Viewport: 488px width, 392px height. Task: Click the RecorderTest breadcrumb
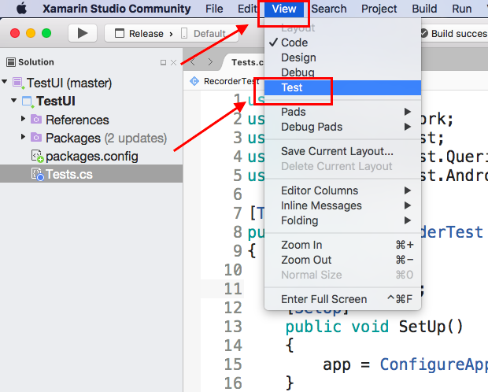click(231, 81)
